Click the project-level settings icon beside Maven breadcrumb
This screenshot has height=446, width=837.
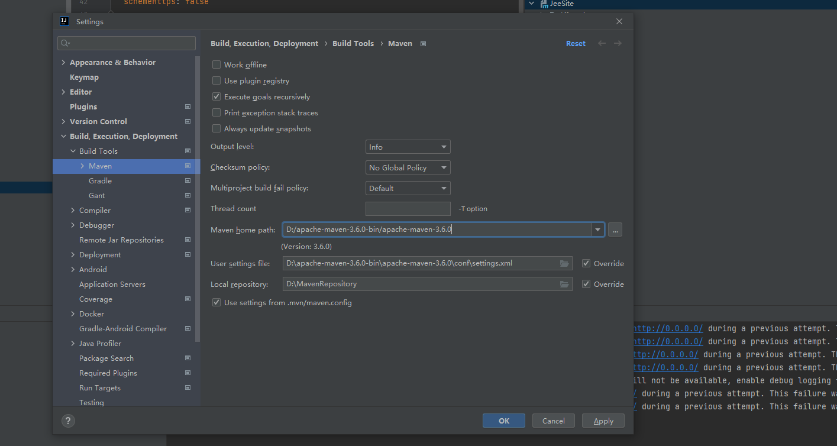pyautogui.click(x=423, y=44)
